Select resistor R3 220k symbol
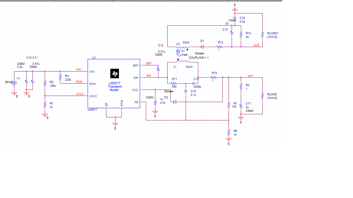This screenshot has width=353, height=198. (60, 77)
